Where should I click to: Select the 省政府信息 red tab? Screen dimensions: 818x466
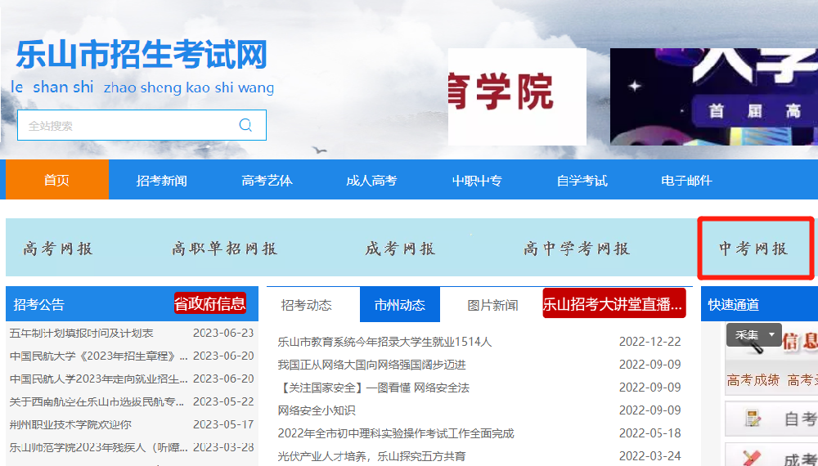tap(209, 304)
